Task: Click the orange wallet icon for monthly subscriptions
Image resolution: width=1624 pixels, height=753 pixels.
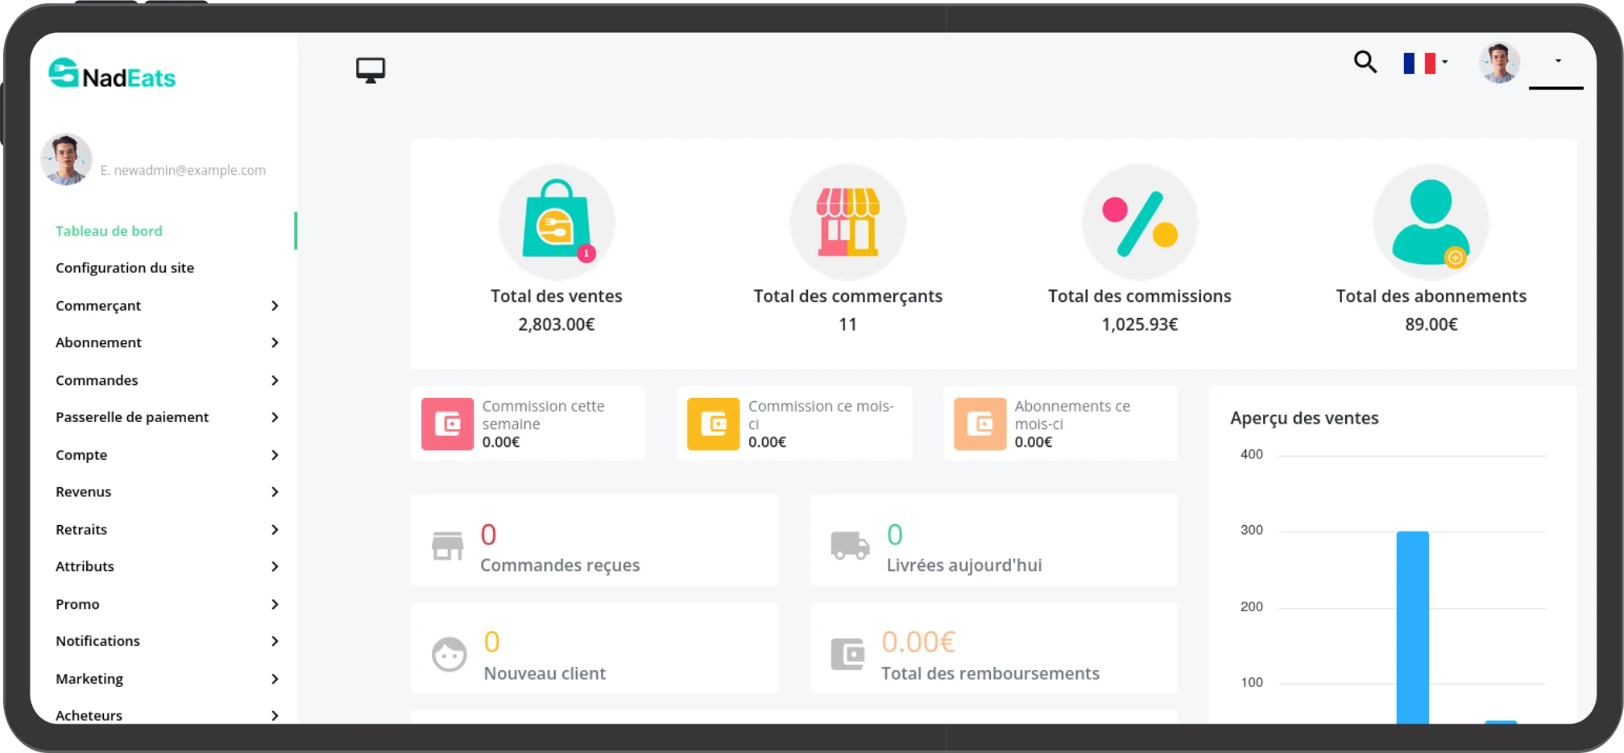Action: pyautogui.click(x=980, y=424)
